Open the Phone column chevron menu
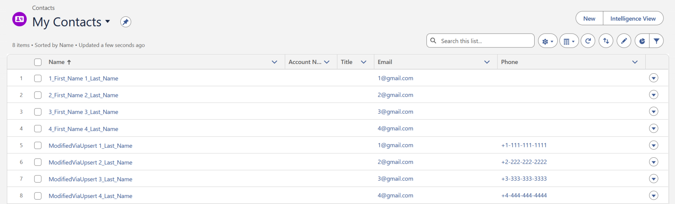 (x=635, y=62)
